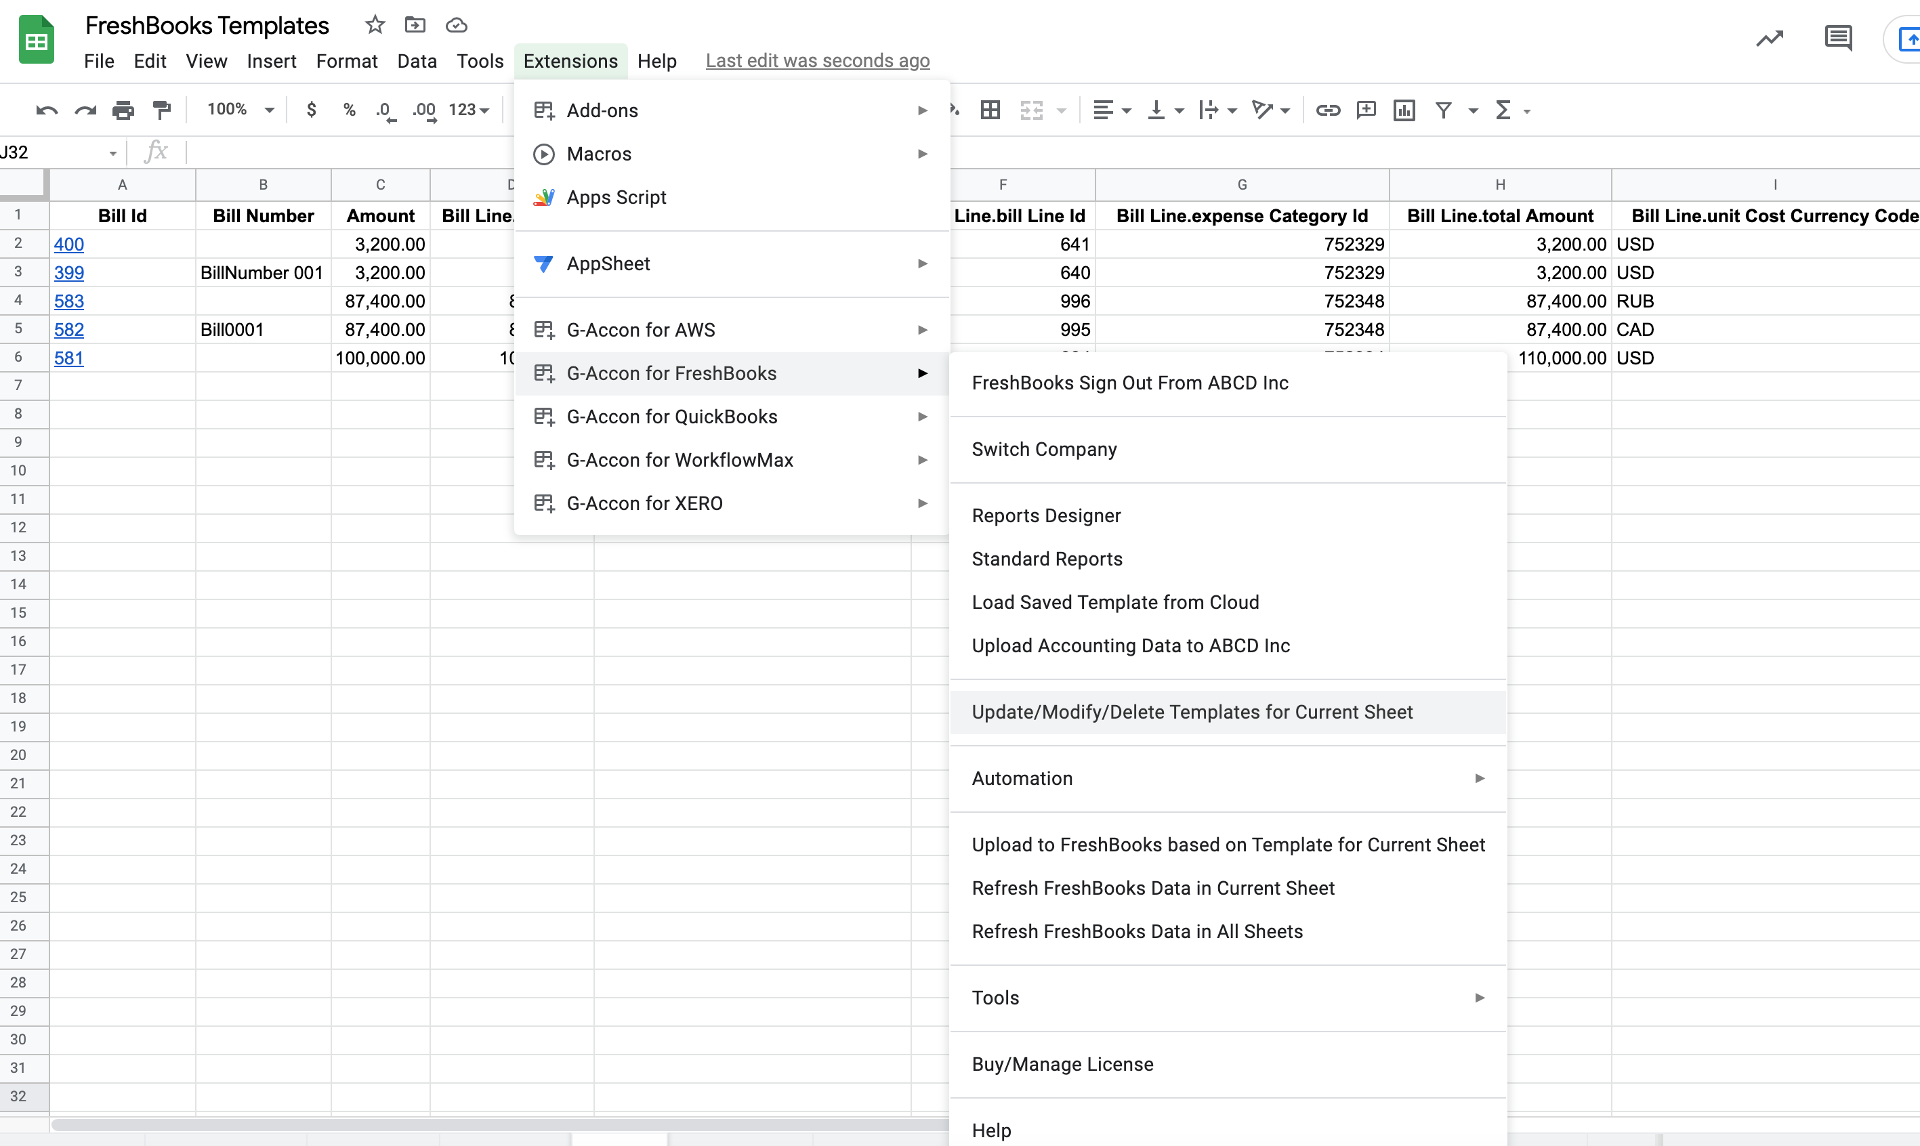Open the Bill Id 399 link
This screenshot has height=1146, width=1920.
coord(68,272)
